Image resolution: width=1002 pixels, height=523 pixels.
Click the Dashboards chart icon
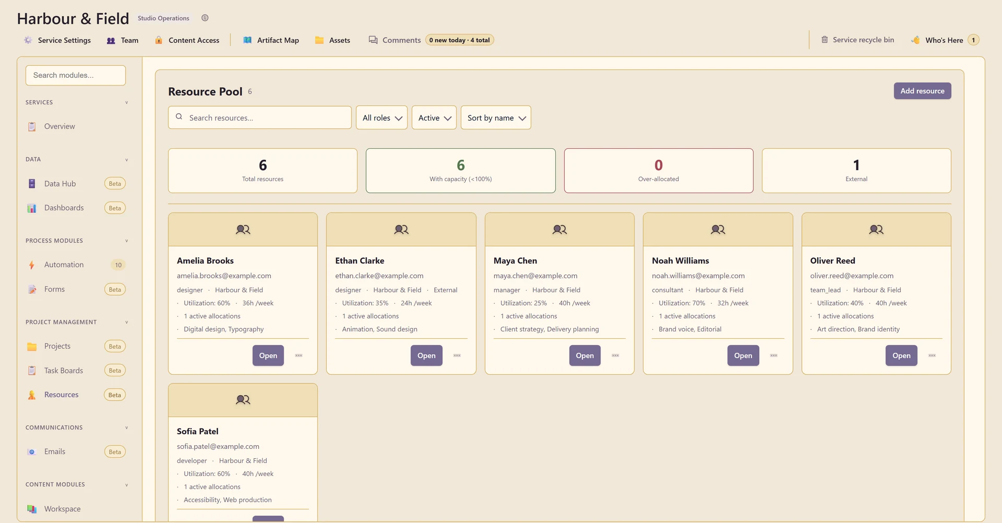32,208
